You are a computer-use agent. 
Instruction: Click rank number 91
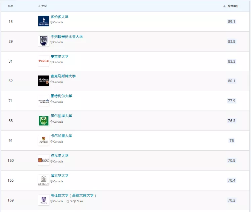point(10,141)
